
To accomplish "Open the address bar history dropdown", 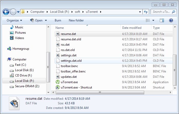I will point(140,12).
